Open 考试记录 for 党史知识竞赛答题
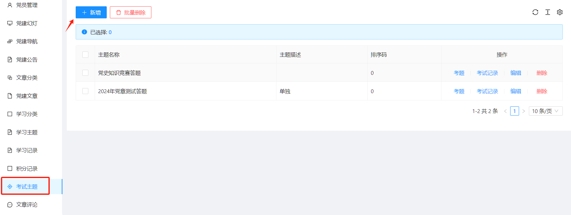The width and height of the screenshot is (571, 215). tap(487, 73)
